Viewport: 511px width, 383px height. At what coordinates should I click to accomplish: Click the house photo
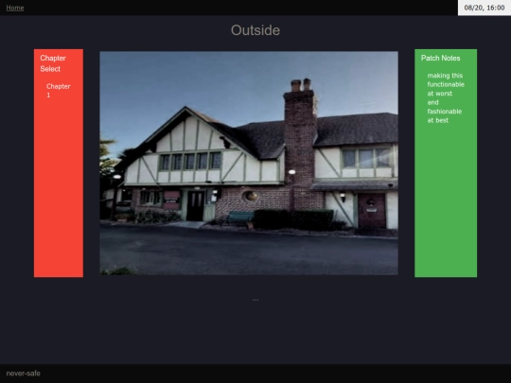coord(249,164)
